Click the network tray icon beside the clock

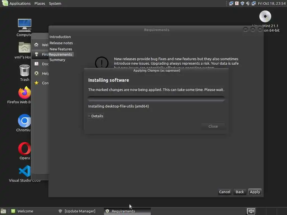click(253, 3)
